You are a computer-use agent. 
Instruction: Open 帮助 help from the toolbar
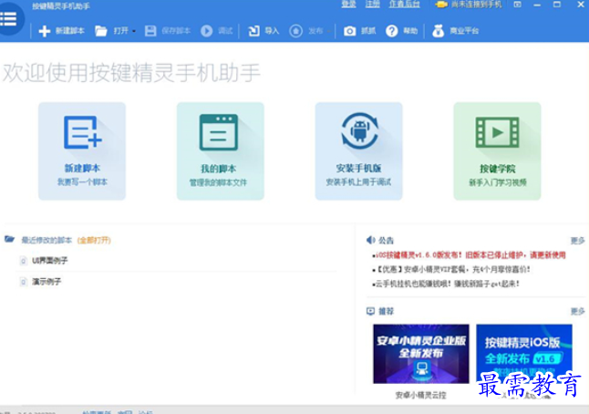coord(401,31)
